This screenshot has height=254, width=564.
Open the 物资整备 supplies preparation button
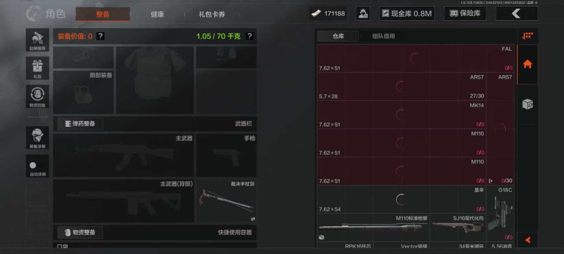coord(80,232)
